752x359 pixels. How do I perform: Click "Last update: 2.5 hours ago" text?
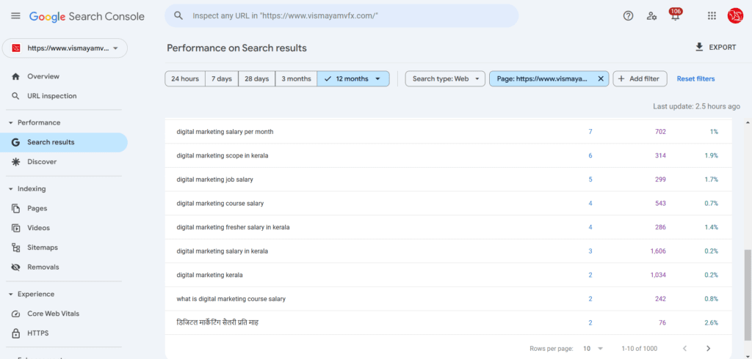coord(696,107)
